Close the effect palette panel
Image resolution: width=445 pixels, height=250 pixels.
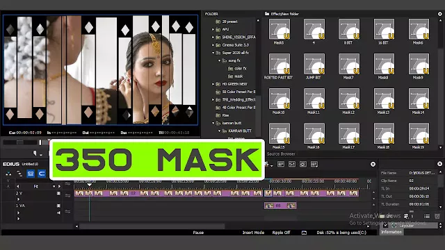click(x=440, y=14)
